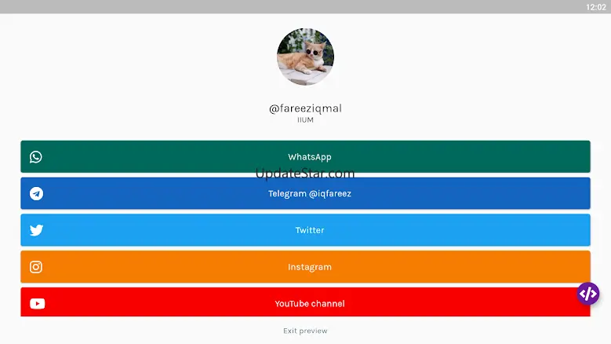Click the YouTube play icon

tap(37, 303)
